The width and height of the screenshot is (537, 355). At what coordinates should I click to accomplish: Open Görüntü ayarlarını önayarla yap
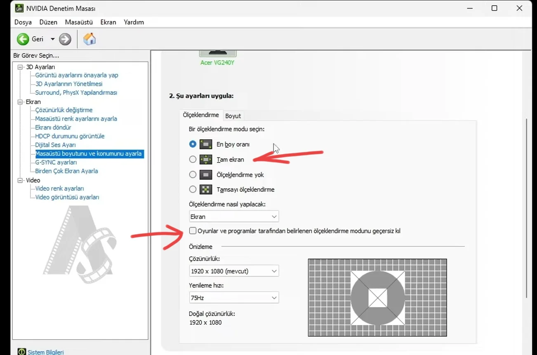[77, 75]
